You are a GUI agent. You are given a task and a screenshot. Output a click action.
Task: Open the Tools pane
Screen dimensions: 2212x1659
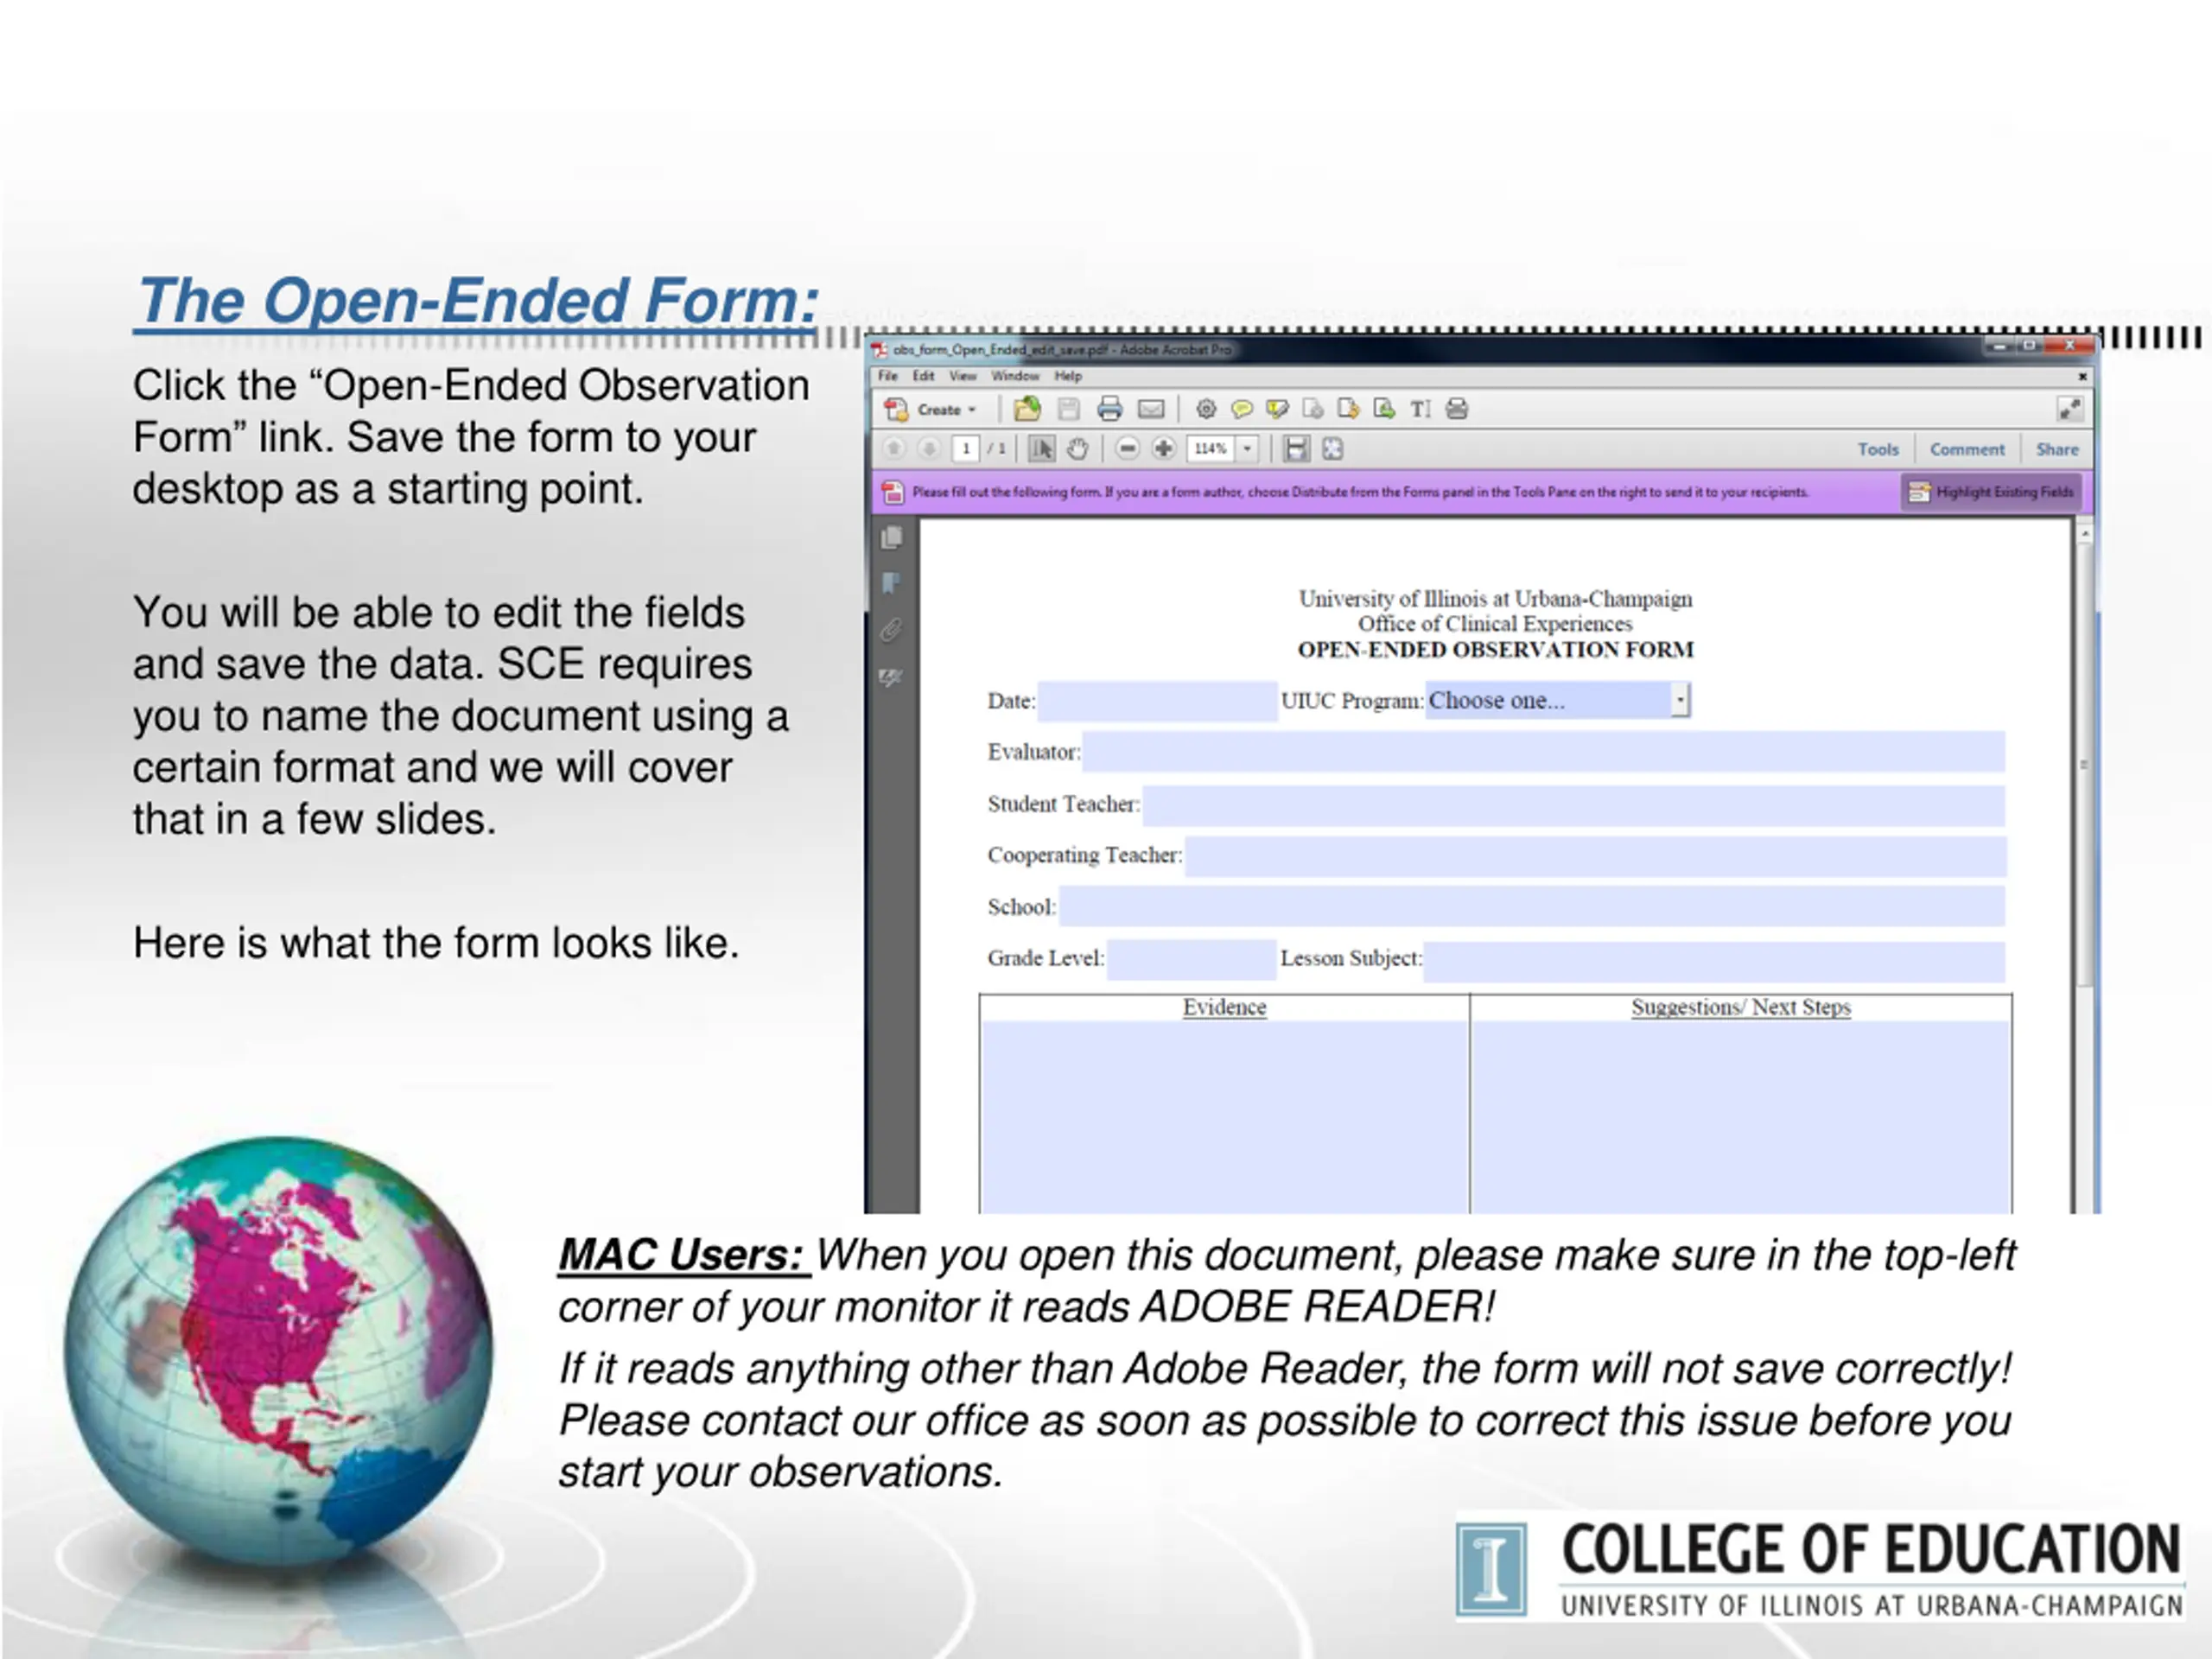(1878, 449)
